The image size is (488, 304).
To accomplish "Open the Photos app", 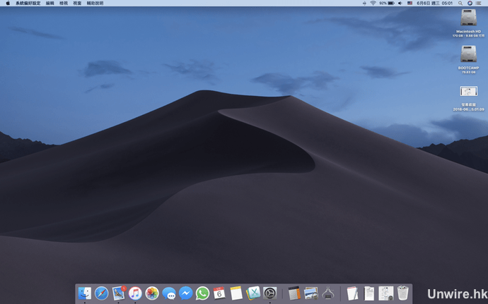I will tap(152, 293).
